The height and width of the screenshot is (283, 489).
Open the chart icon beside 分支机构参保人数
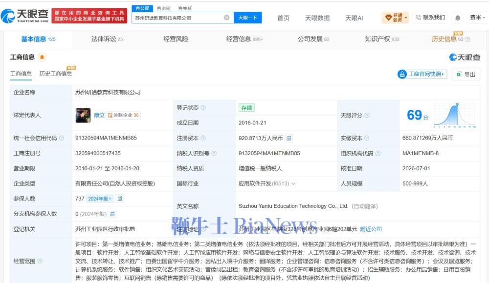pos(112,214)
